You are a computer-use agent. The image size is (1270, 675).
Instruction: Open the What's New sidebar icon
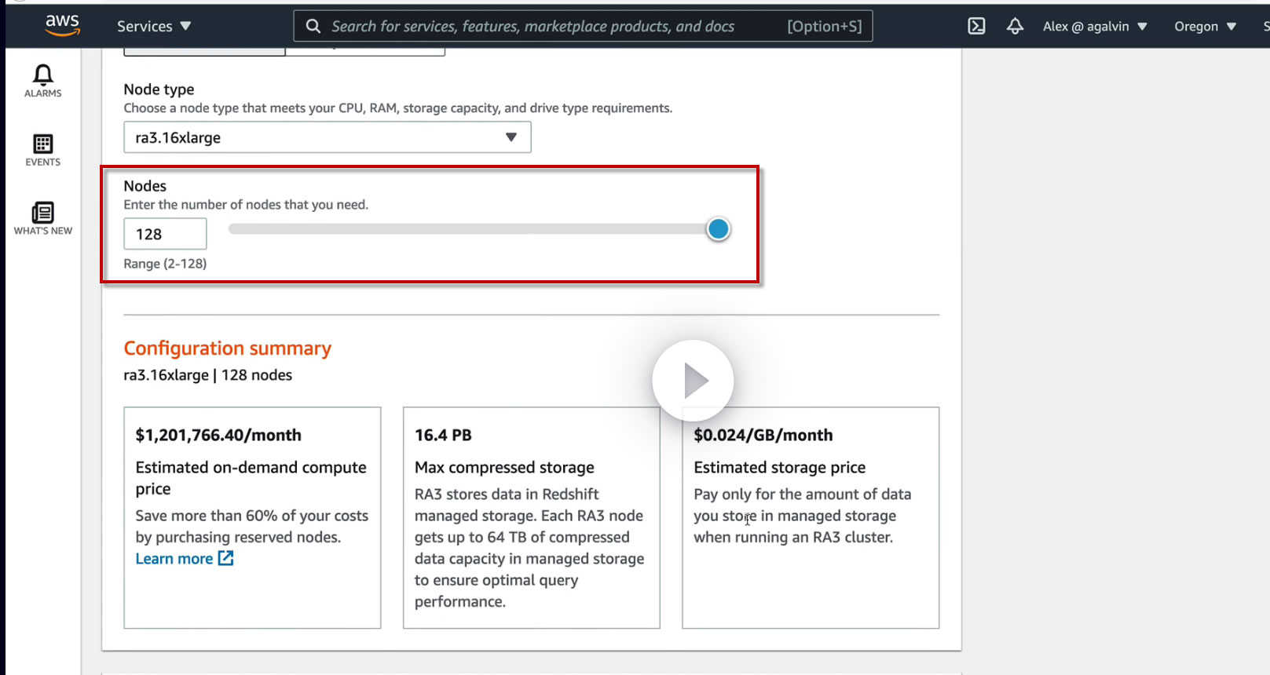tap(42, 218)
